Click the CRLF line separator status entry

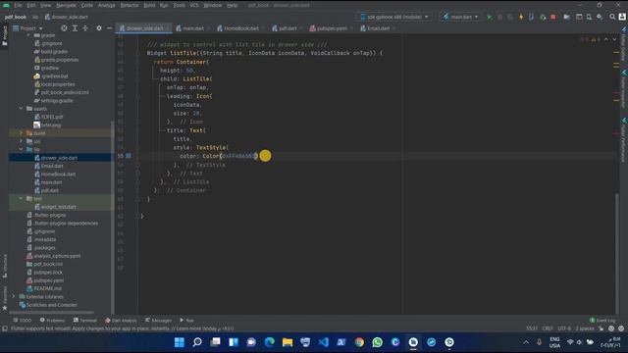548,328
